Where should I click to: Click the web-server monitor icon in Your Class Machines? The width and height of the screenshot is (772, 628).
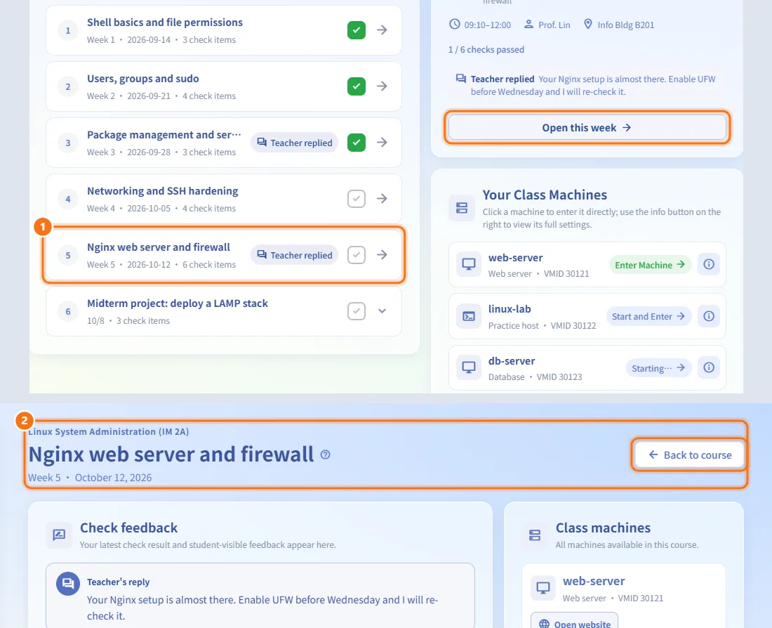(x=468, y=264)
